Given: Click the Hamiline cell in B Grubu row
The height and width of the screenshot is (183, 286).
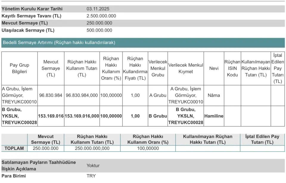Looking at the screenshot, I should [x=214, y=116].
